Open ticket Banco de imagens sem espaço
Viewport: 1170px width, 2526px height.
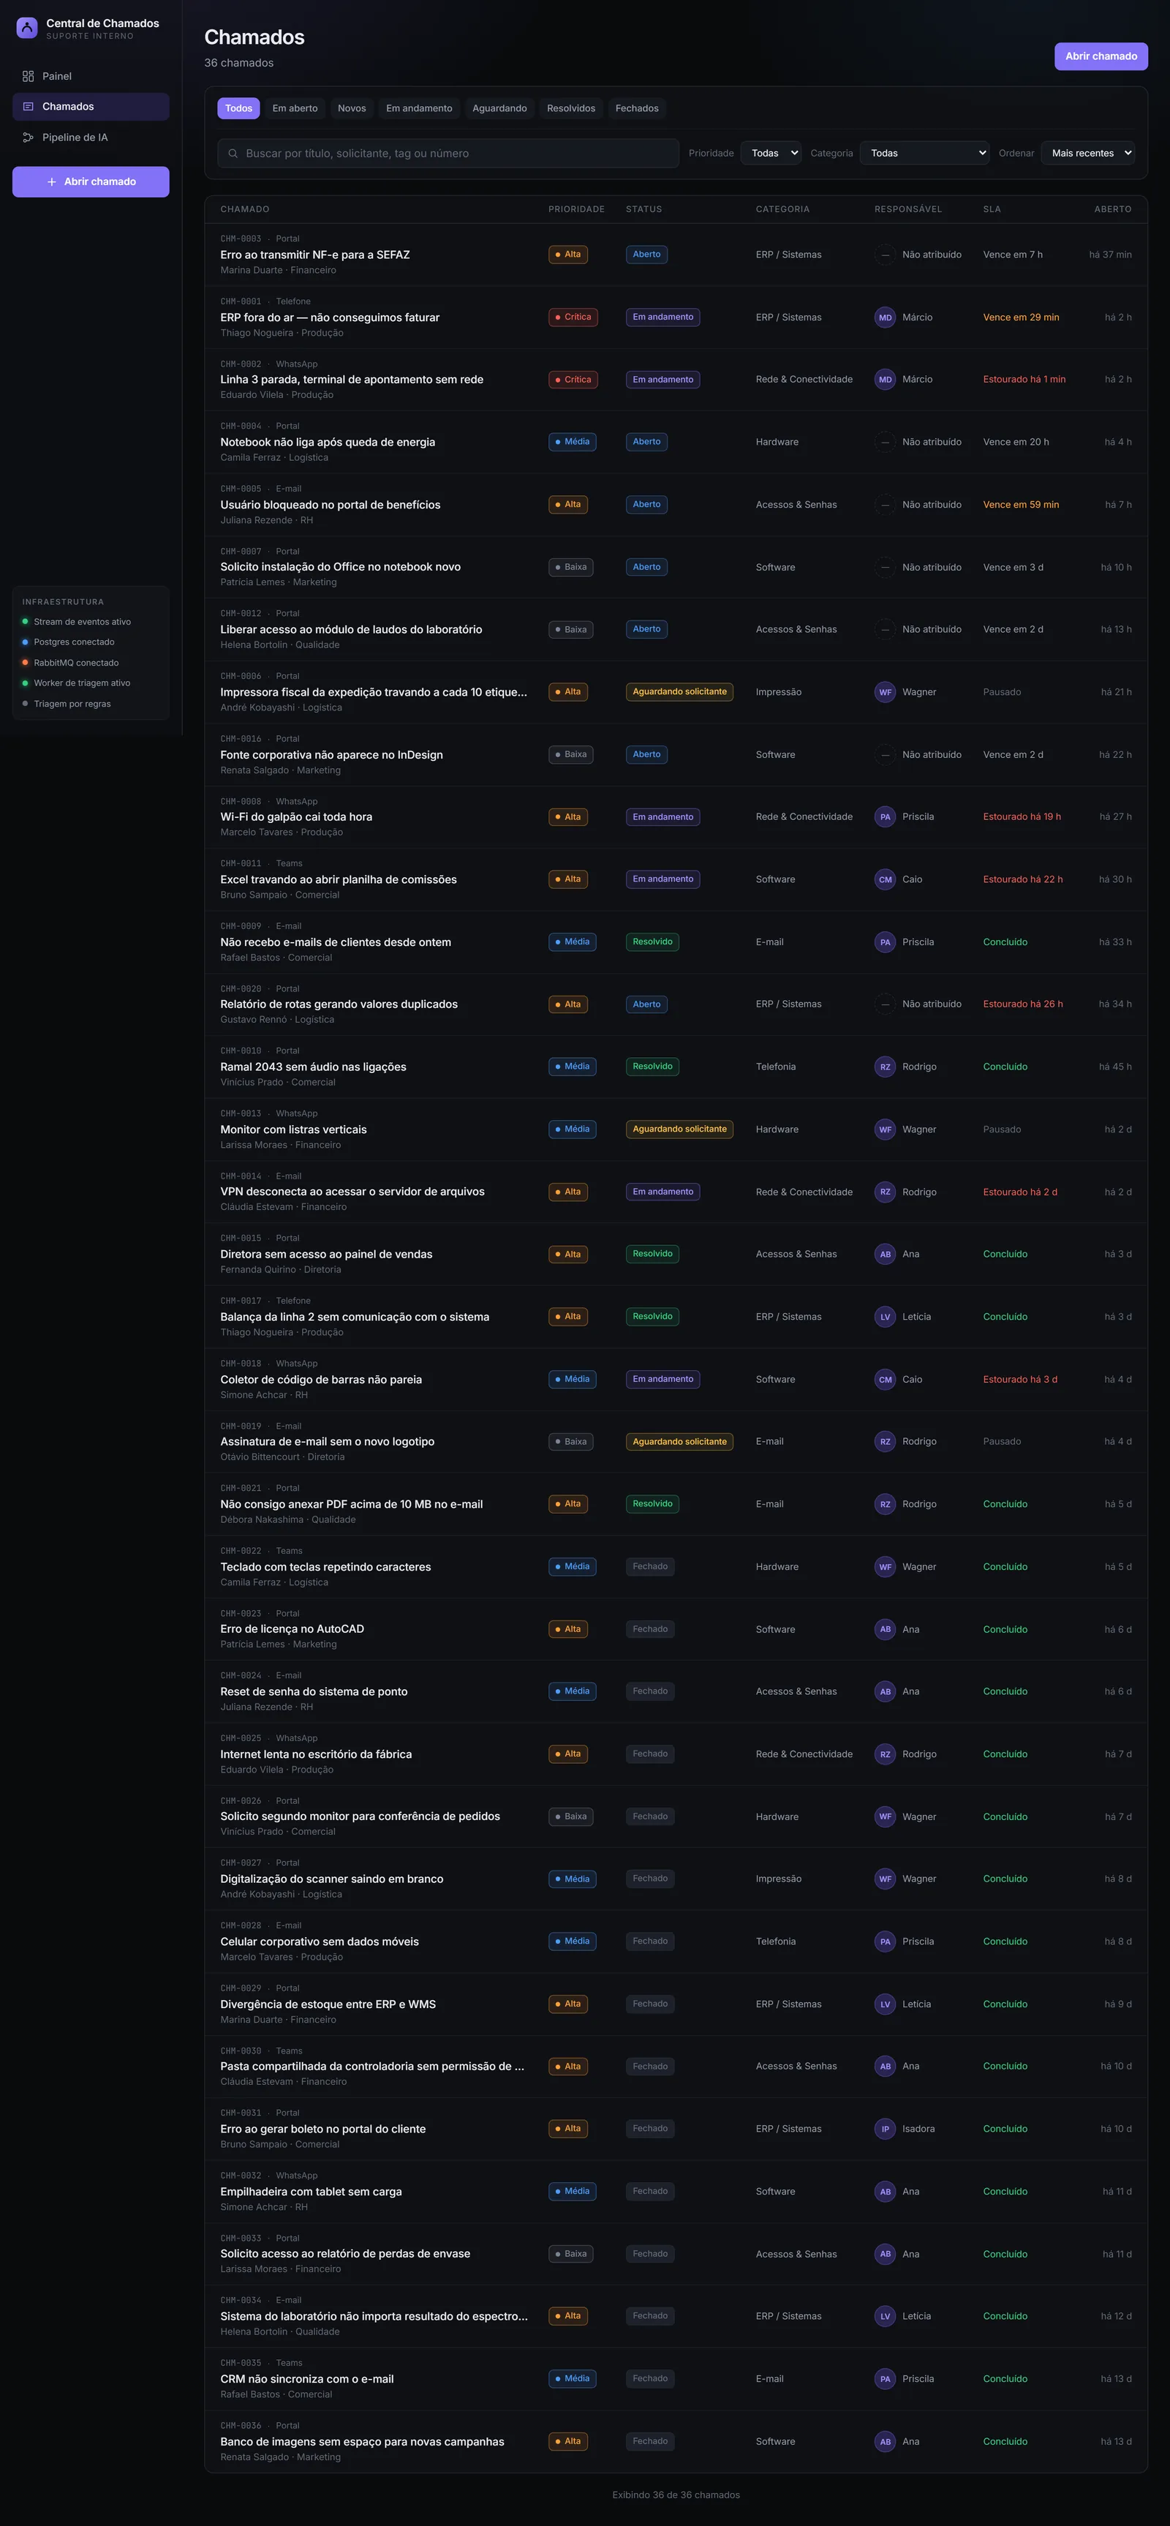(676, 2442)
